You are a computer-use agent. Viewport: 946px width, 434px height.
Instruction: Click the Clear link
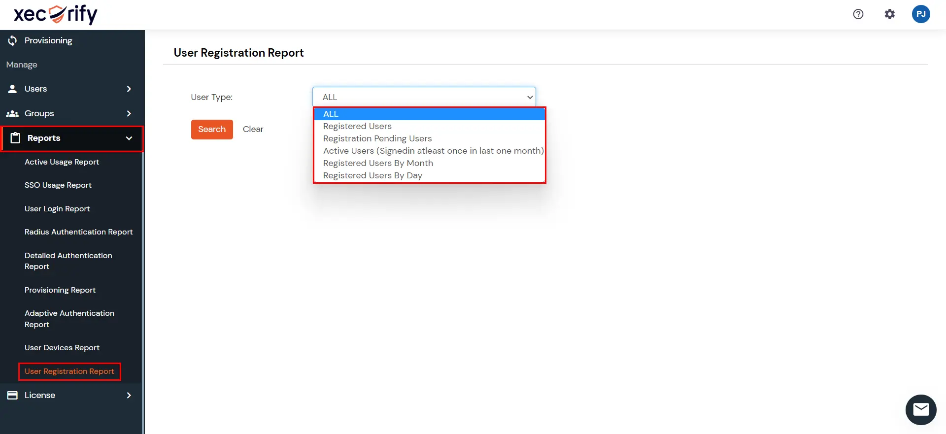point(253,129)
